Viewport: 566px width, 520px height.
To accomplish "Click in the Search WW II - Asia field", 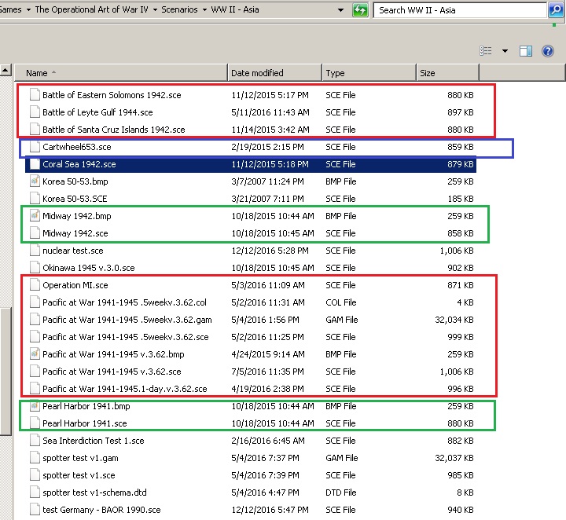I will [x=460, y=10].
